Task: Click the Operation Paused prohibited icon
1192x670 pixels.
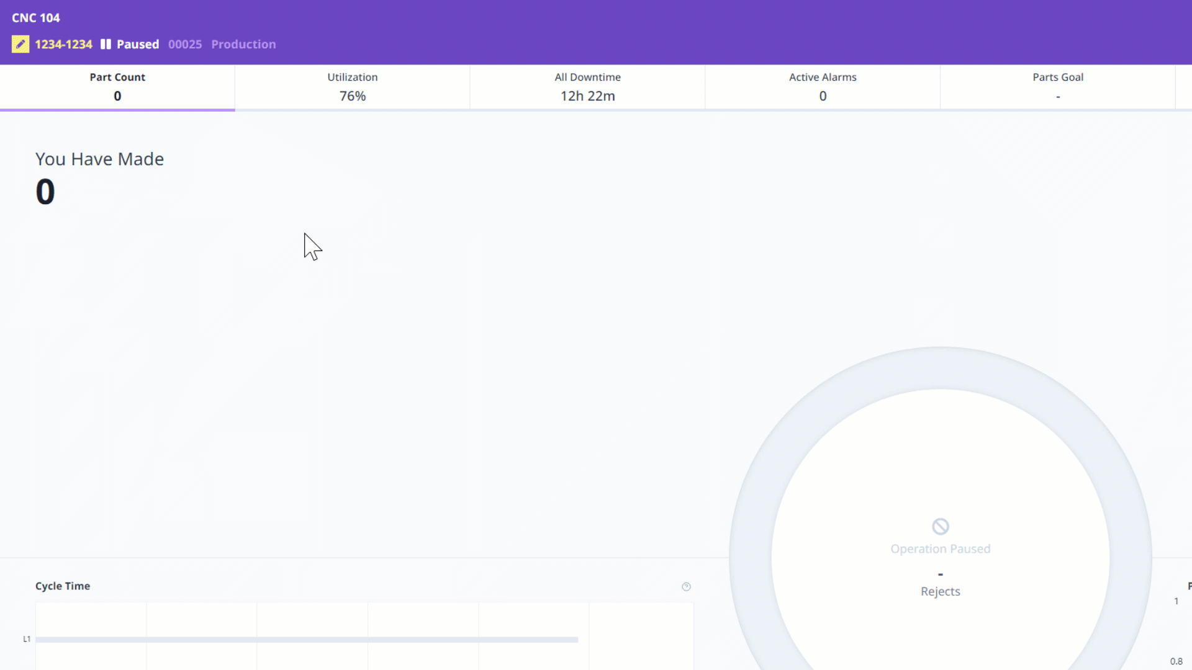Action: pyautogui.click(x=940, y=527)
